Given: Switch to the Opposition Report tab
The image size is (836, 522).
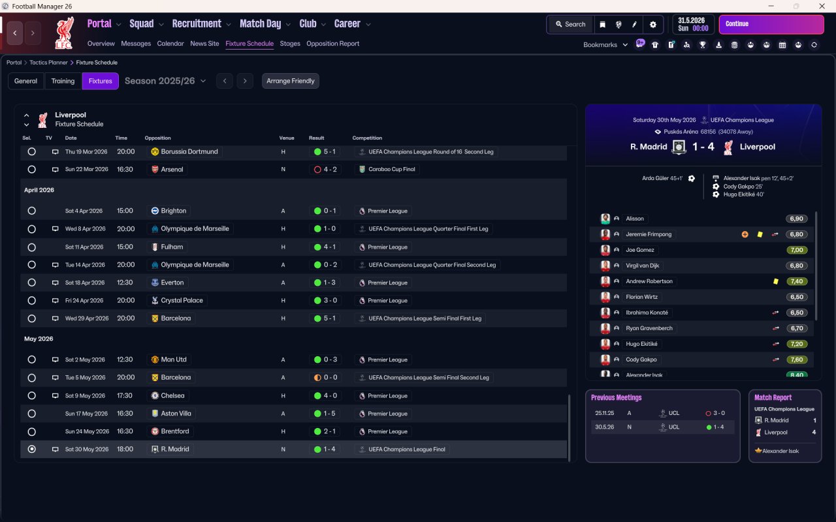Looking at the screenshot, I should click(333, 44).
